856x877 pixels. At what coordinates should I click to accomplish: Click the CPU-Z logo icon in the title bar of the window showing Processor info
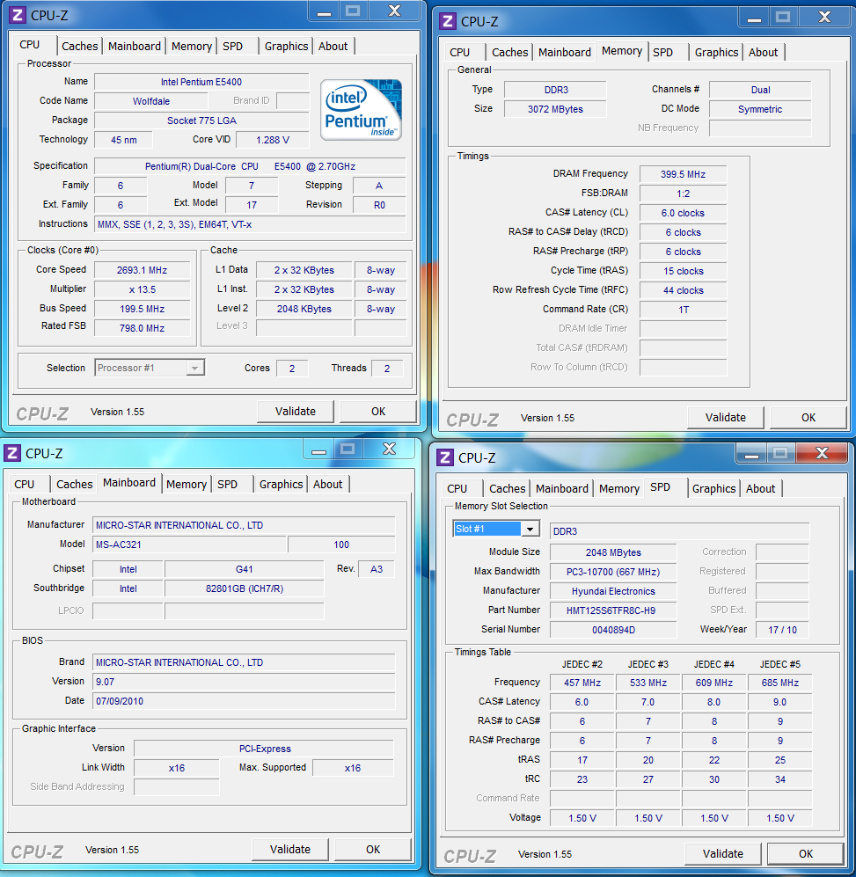coord(18,13)
